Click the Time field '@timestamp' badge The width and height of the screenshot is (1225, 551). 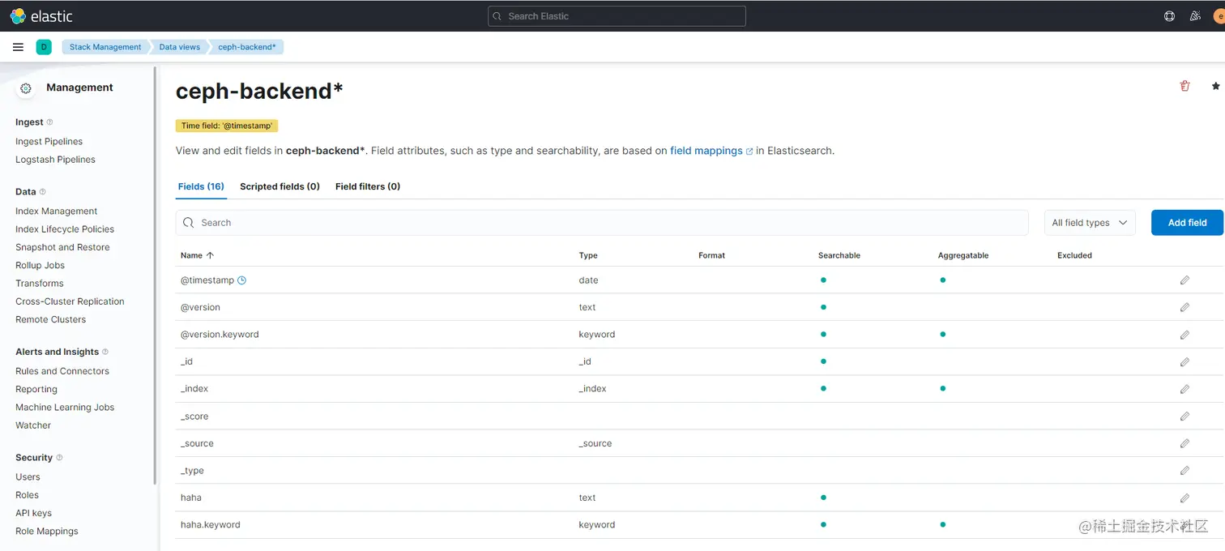[227, 126]
